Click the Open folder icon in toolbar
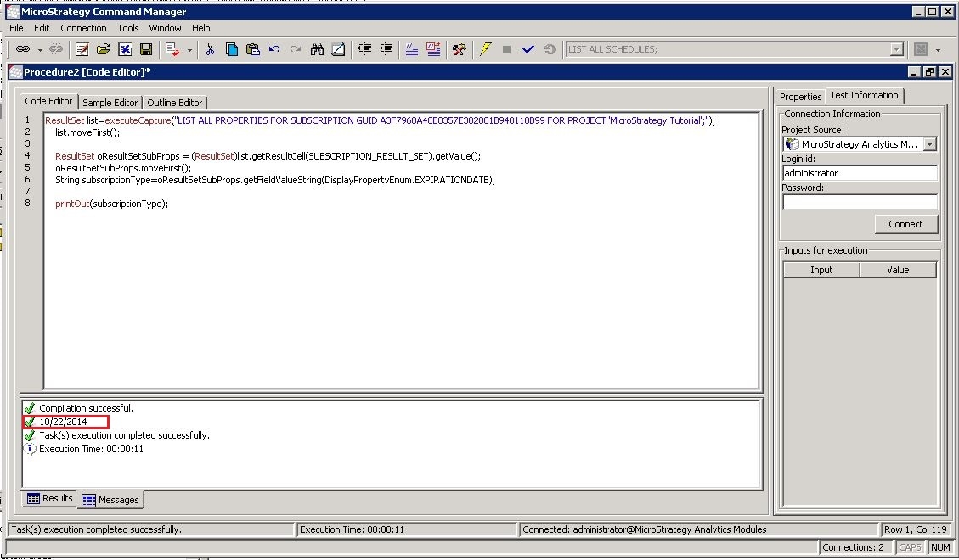 pos(104,50)
